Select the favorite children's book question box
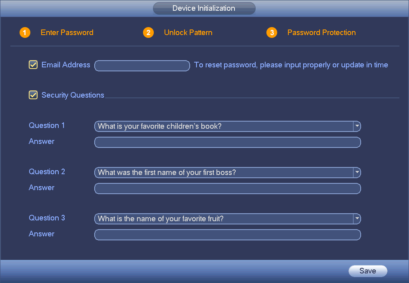 pos(224,126)
